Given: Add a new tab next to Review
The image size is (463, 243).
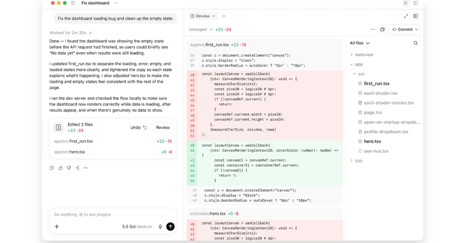Looking at the screenshot, I should click(x=224, y=16).
